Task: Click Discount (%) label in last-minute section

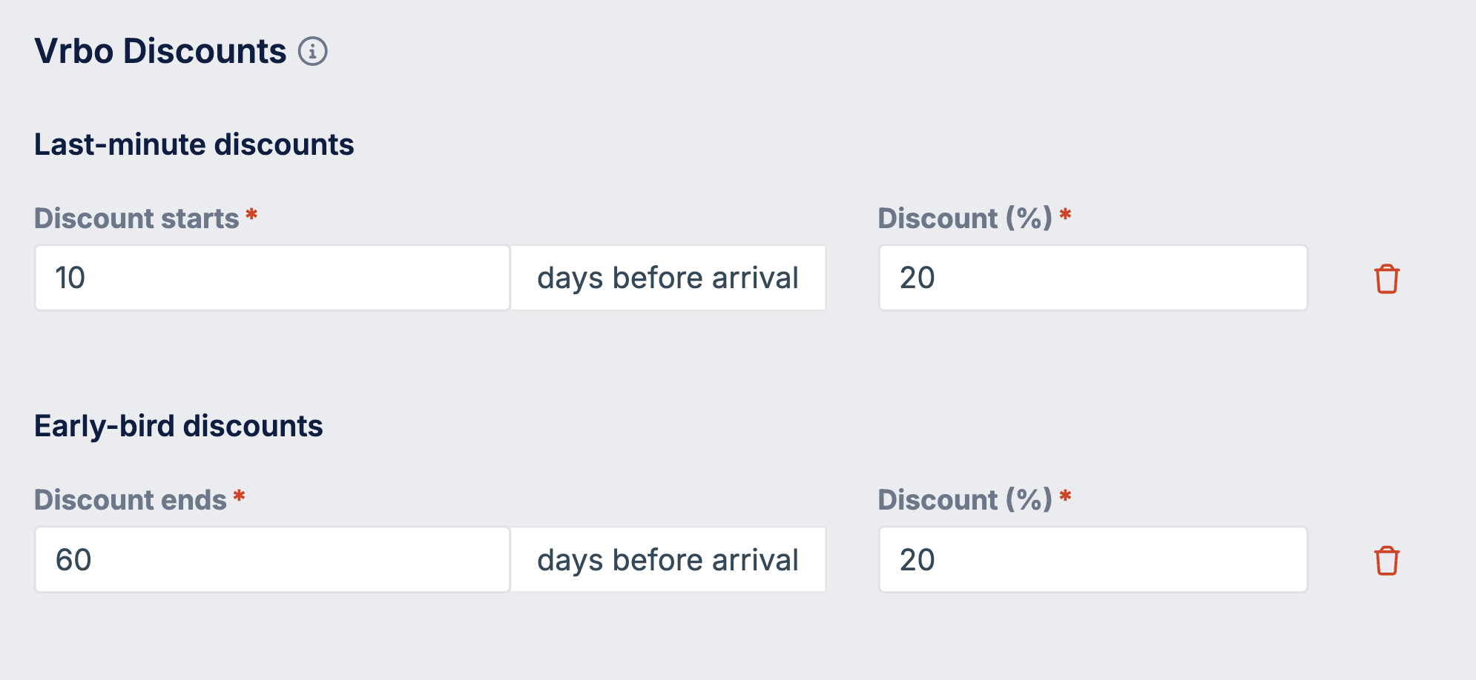Action: point(965,219)
